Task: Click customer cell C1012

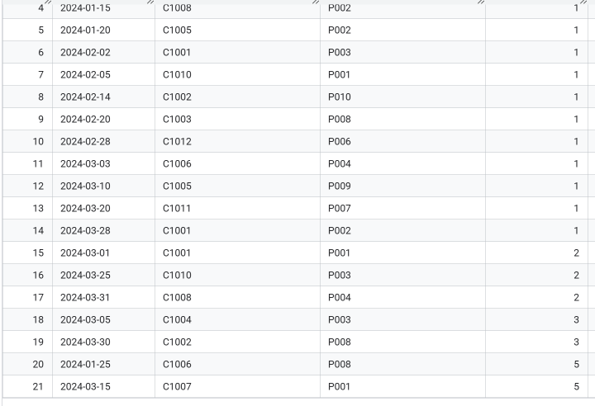Action: (177, 141)
